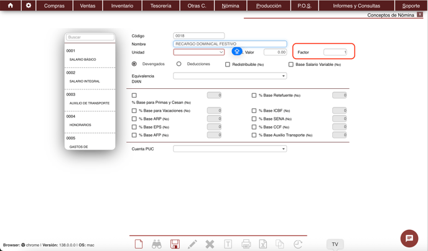Enable % Base Retefuente checkbox
The width and height of the screenshot is (428, 251).
click(x=254, y=96)
